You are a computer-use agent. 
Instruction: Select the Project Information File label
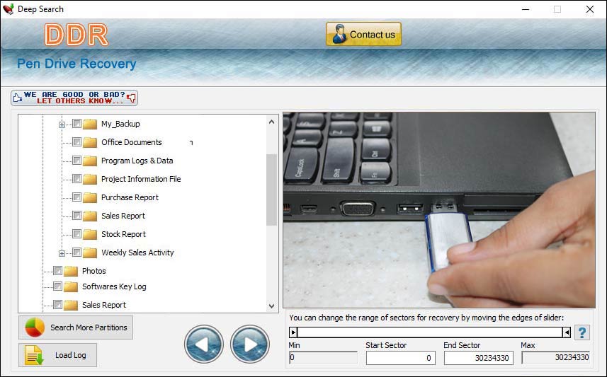coord(141,179)
